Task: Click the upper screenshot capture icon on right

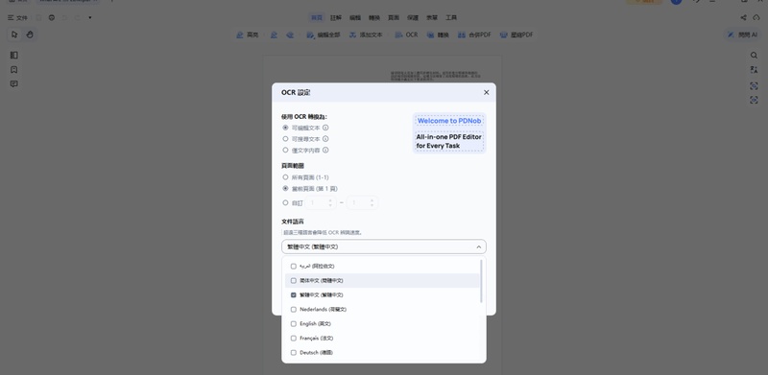Action: tap(754, 85)
